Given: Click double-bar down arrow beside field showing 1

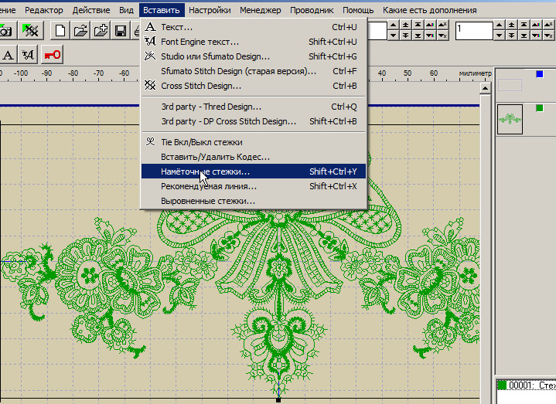Looking at the screenshot, I should tap(511, 36).
